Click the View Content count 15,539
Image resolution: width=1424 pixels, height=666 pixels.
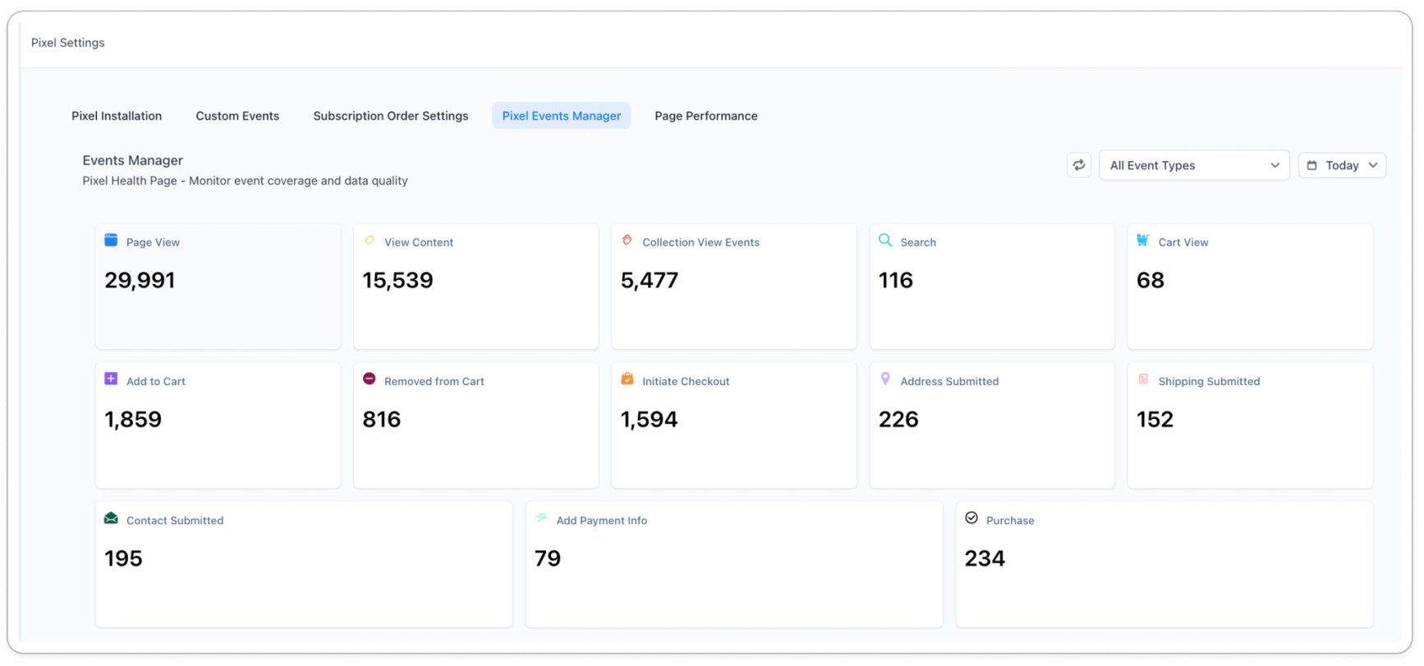[x=397, y=280]
